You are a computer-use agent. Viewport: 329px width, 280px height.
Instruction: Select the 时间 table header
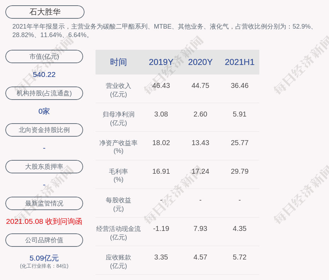[119, 62]
